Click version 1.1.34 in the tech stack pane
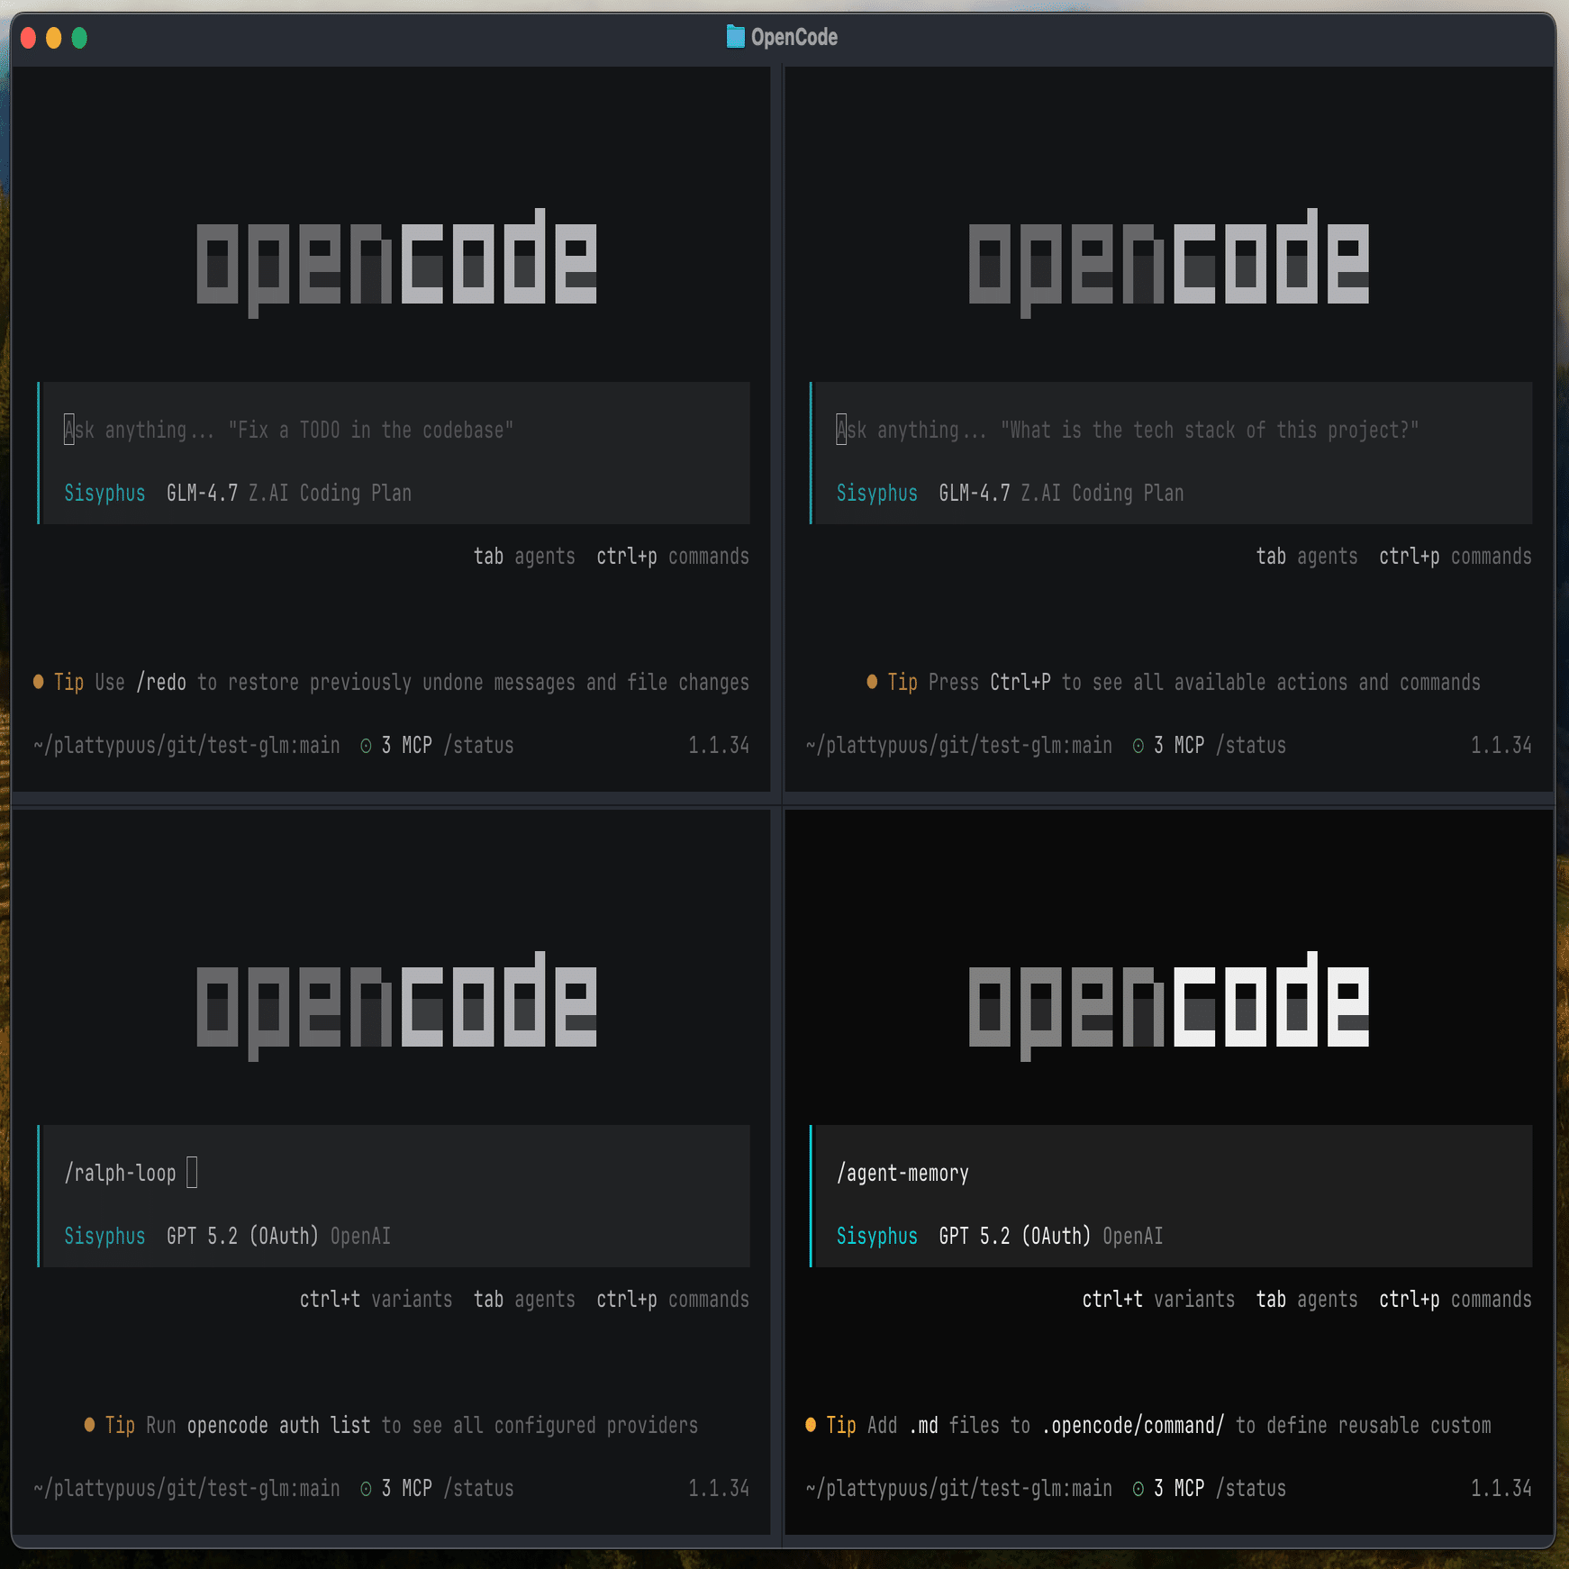 pos(1501,746)
